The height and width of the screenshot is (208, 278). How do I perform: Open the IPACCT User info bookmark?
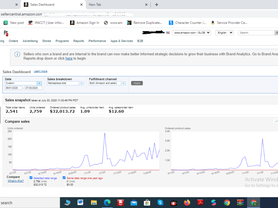coord(46,23)
